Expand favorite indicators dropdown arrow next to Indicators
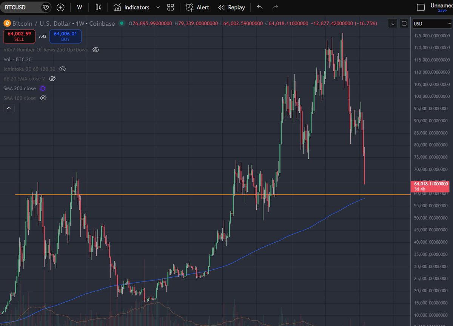 click(158, 7)
